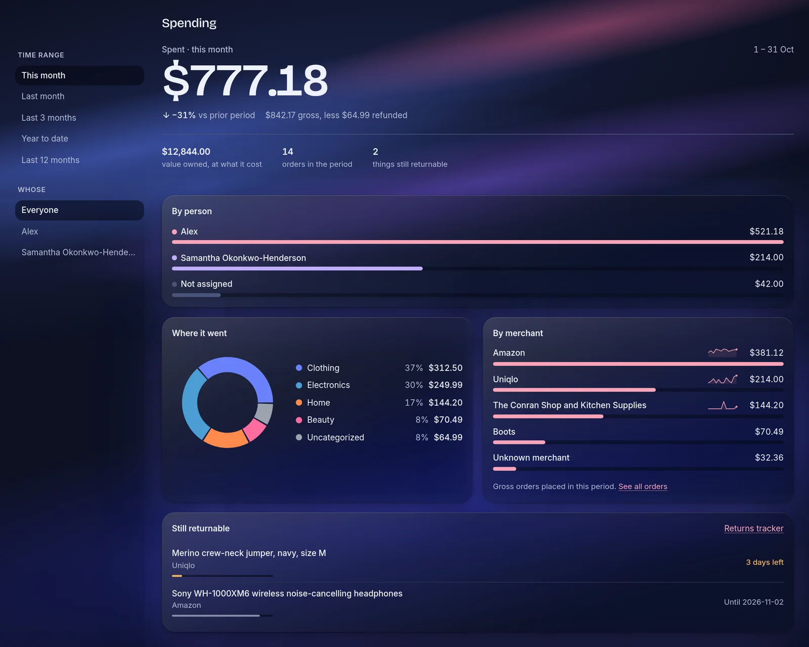Viewport: 809px width, 647px height.
Task: Click the Uniqlo sparkline chart
Action: (723, 379)
